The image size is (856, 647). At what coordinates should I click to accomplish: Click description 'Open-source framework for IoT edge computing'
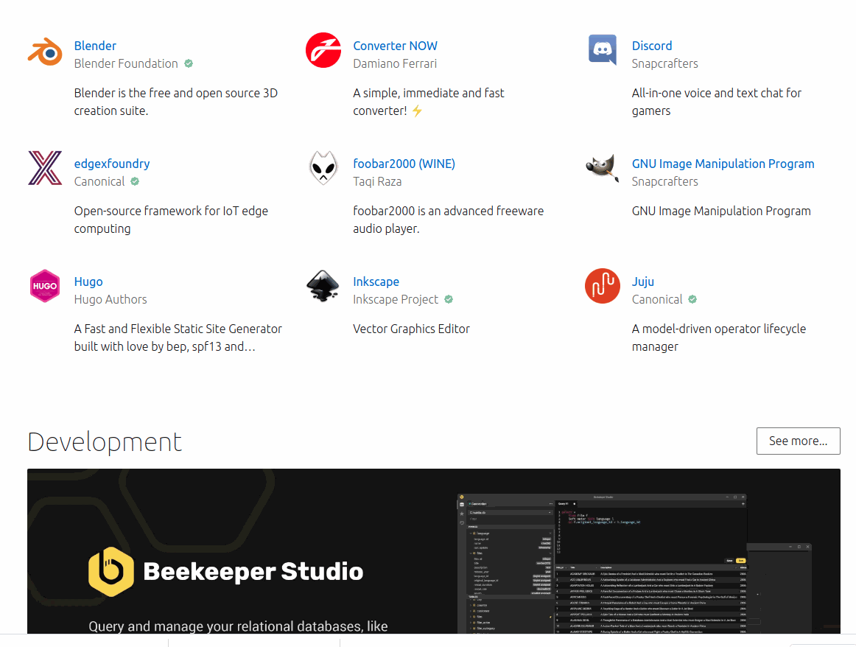[x=172, y=220]
